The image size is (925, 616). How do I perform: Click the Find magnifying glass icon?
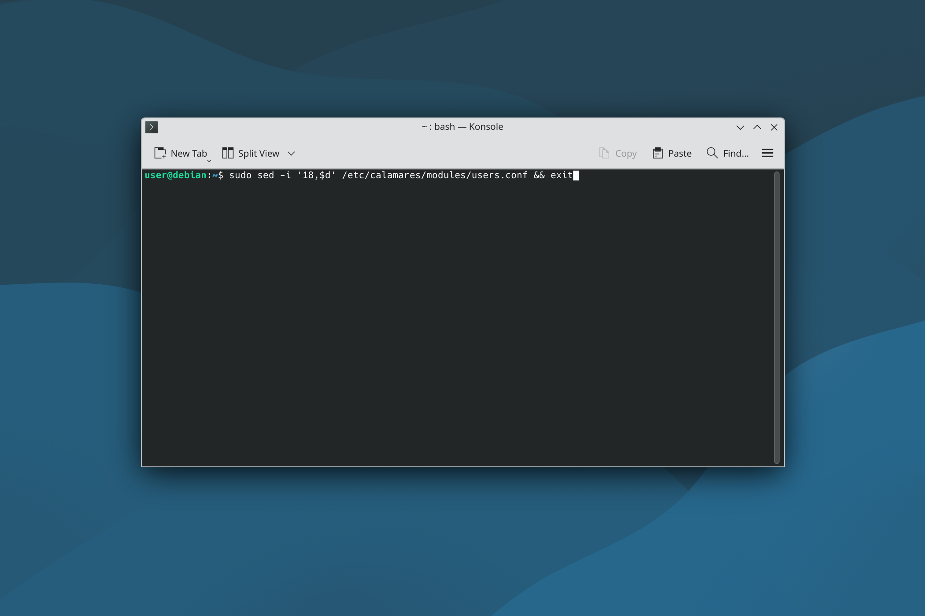pos(712,153)
